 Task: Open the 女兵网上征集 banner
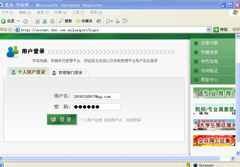214,141
